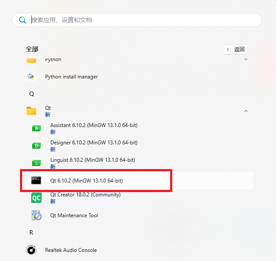Open Qt Creator 18.0.2 (Community) entry

[x=85, y=195]
